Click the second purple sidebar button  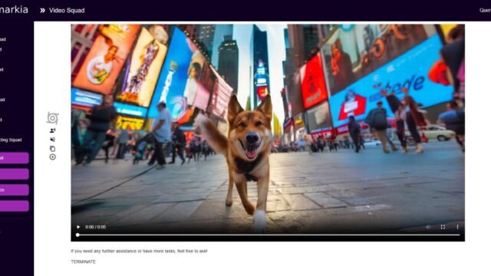coord(14,174)
